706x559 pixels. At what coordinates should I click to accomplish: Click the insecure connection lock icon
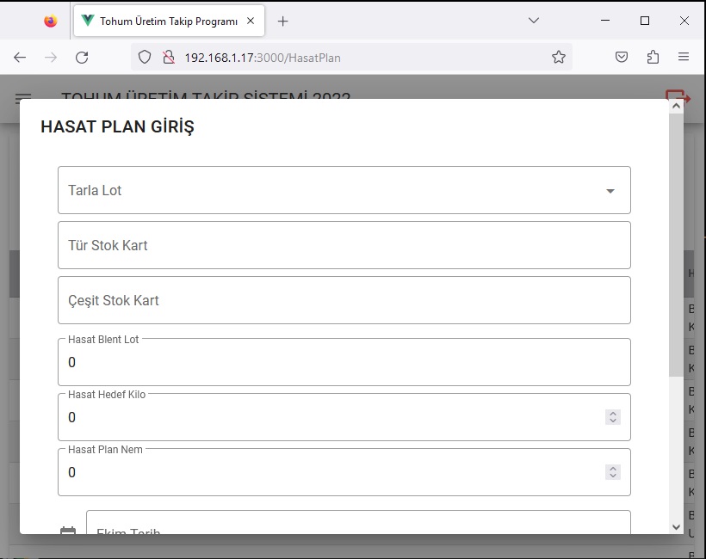click(169, 57)
